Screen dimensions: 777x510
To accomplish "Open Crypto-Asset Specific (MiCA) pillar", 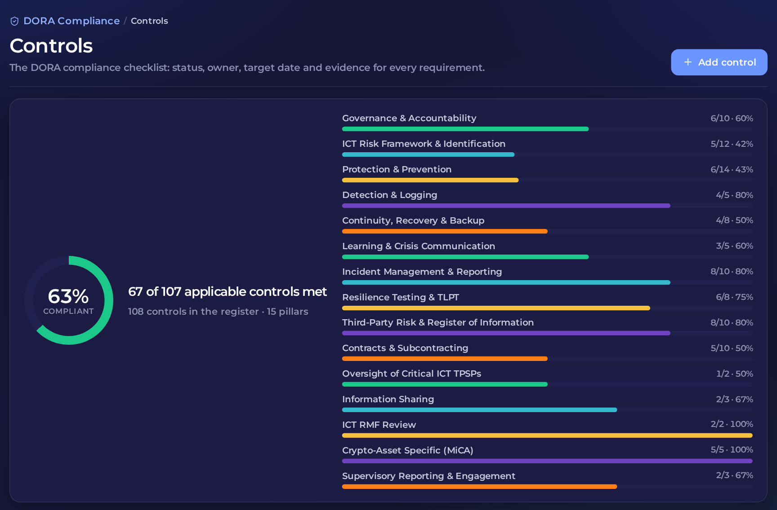I will click(x=408, y=450).
